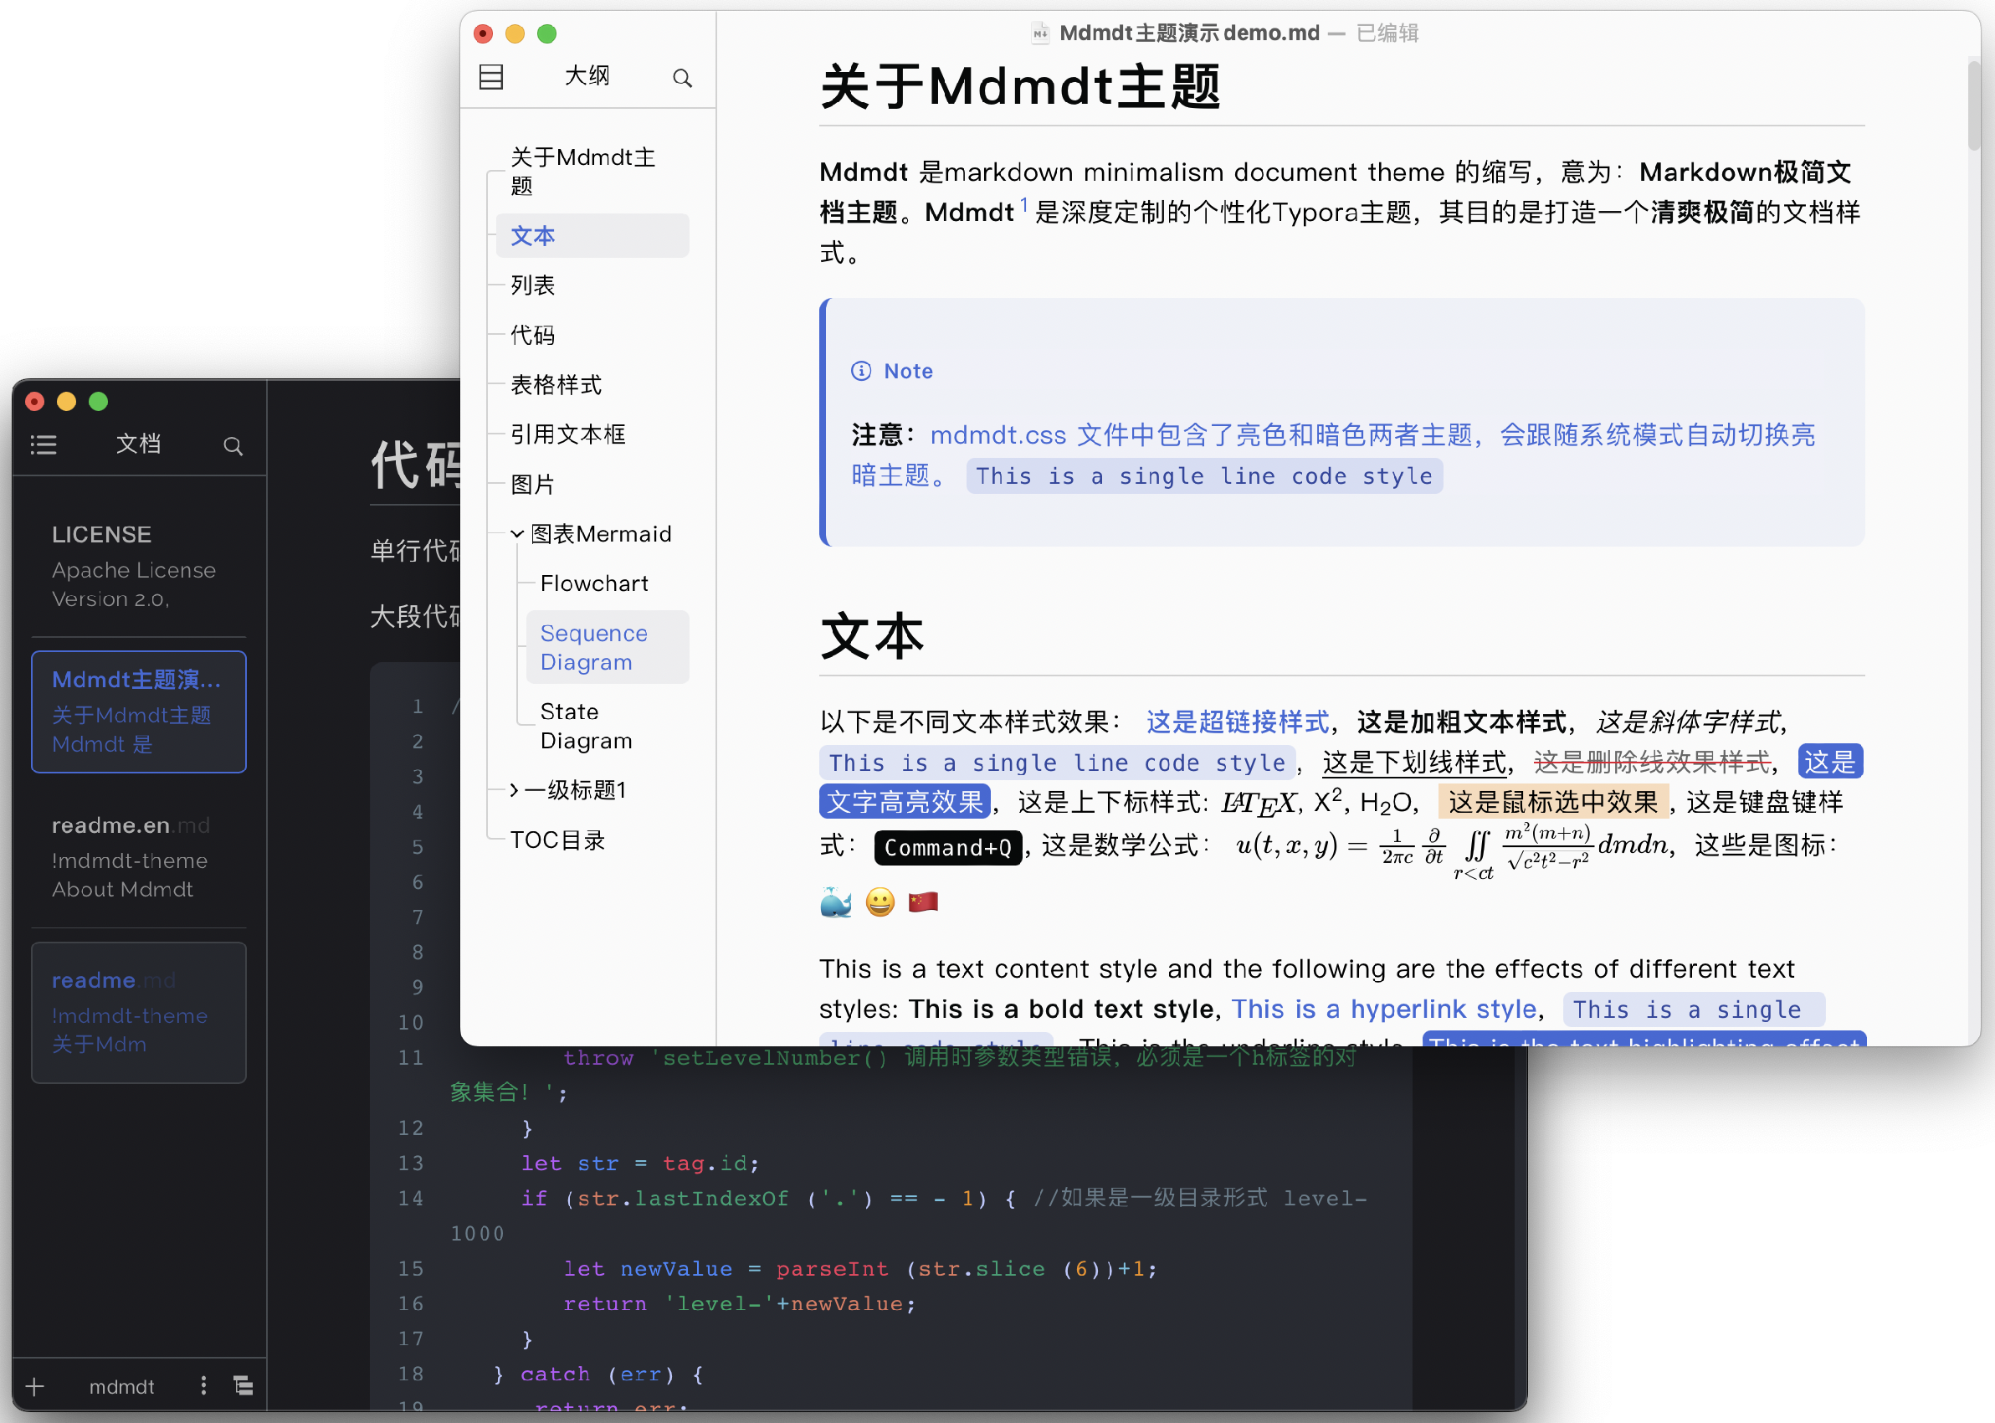Follow 'This is a hyperlink style' link
Image resolution: width=1995 pixels, height=1423 pixels.
coord(1384,1009)
